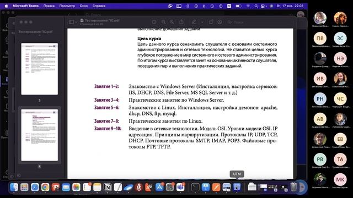The height and width of the screenshot is (198, 353).
Task: Open the Просмотр menu
Action: tap(67, 6)
